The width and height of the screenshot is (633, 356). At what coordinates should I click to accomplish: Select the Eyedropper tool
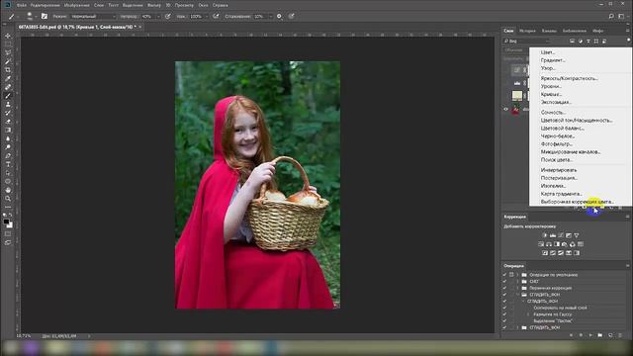click(8, 78)
